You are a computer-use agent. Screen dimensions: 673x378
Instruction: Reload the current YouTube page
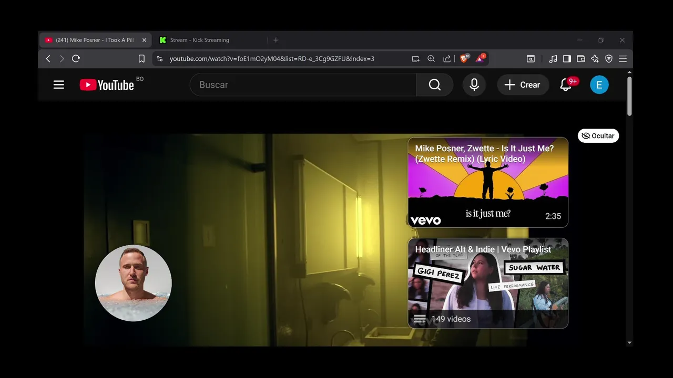[x=76, y=59]
